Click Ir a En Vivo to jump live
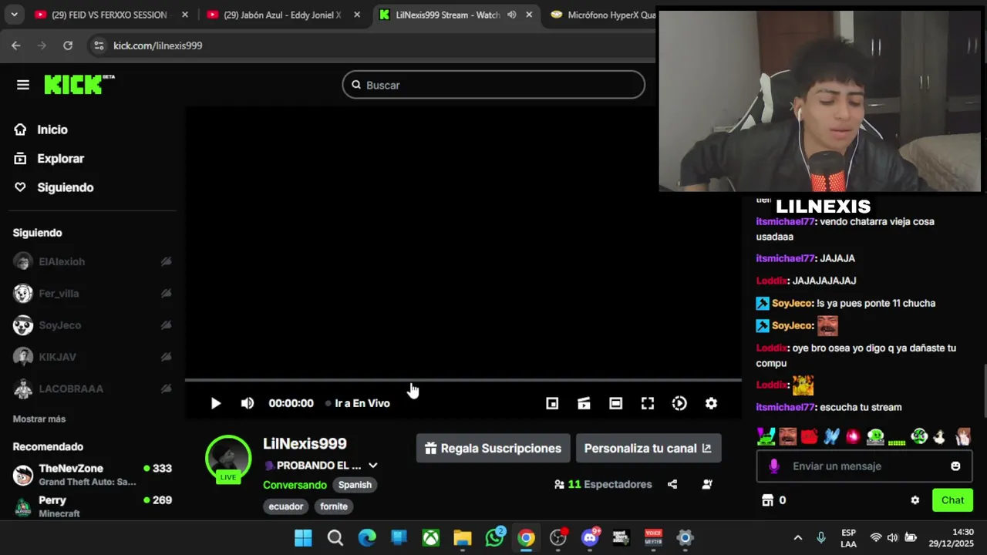 (x=358, y=403)
